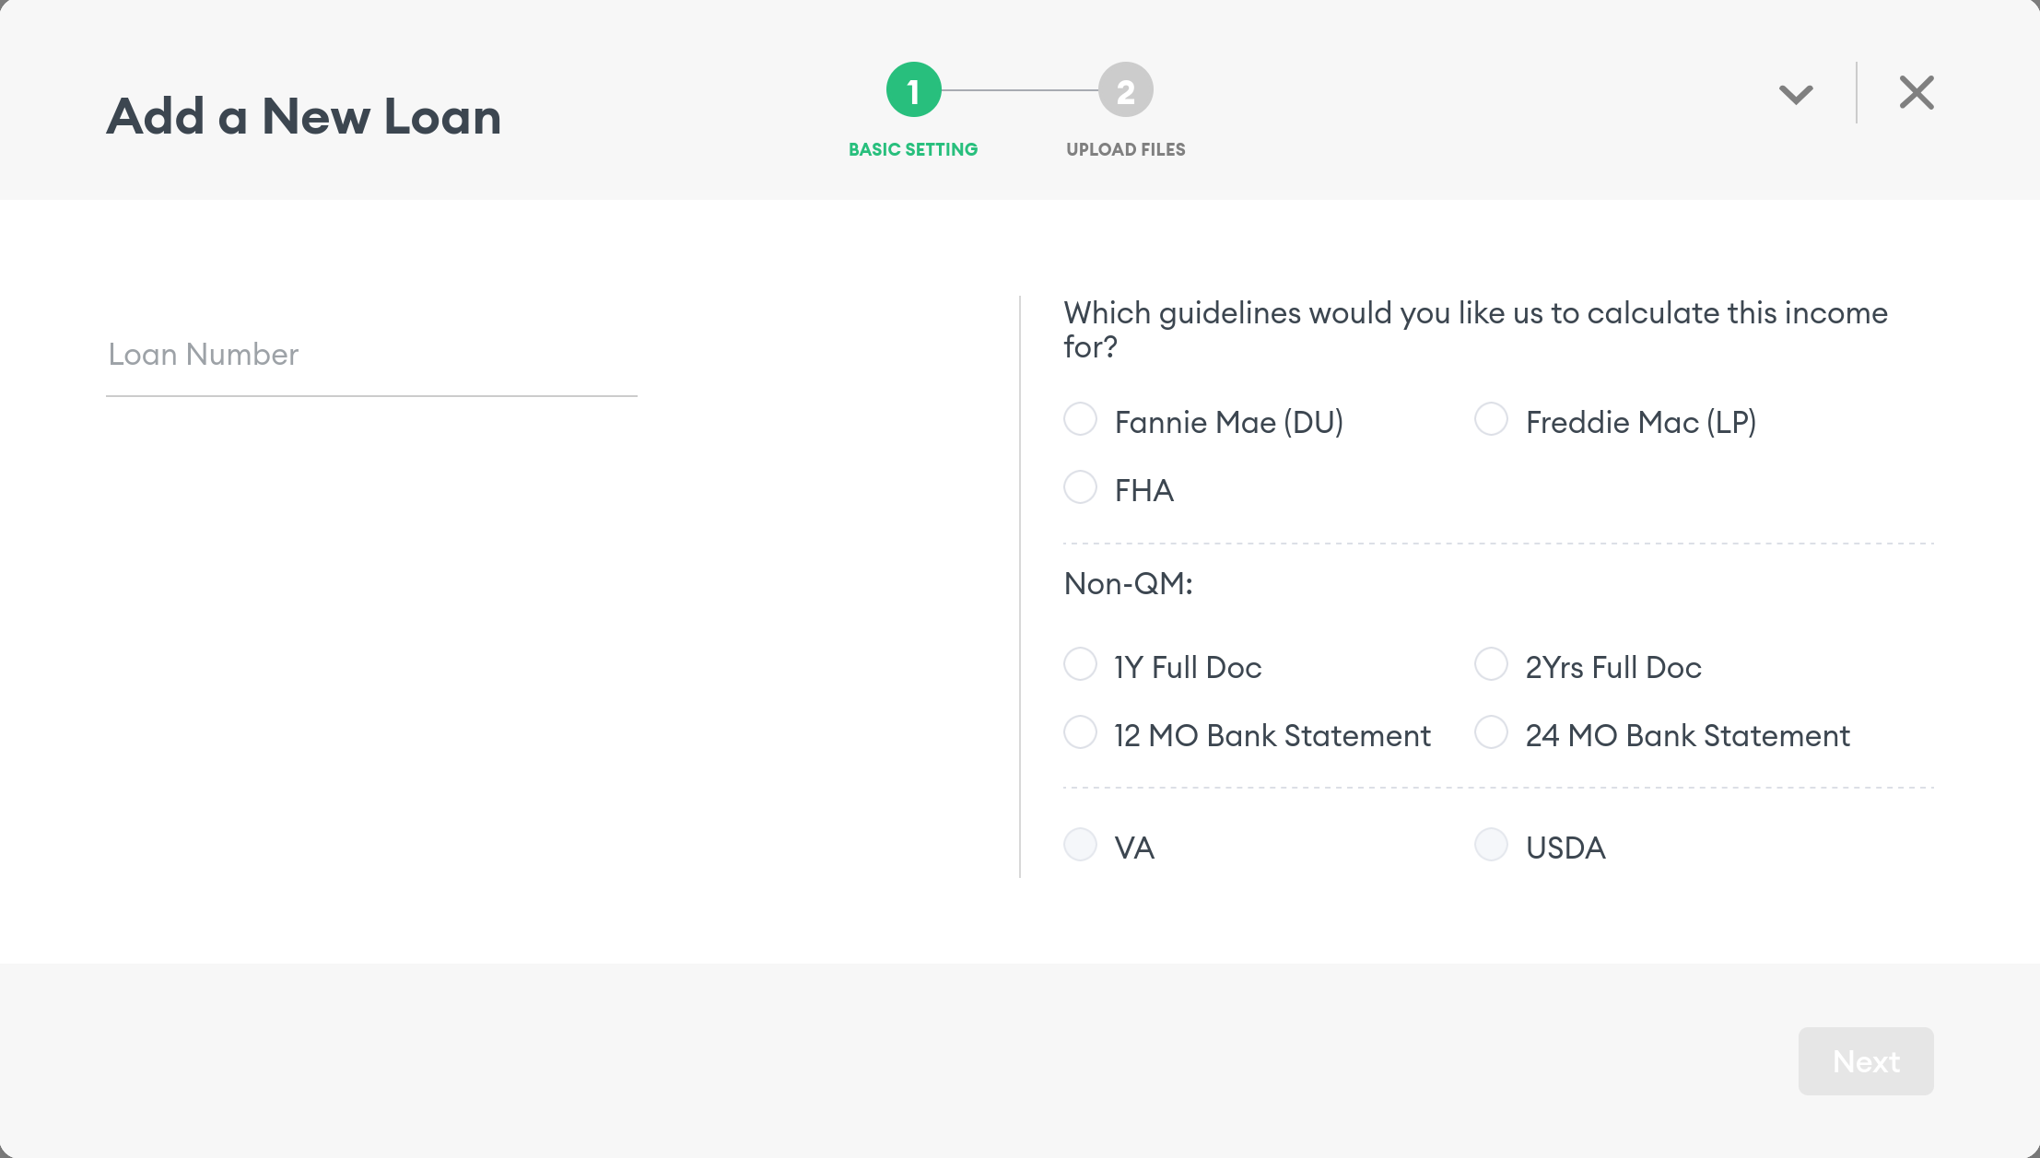This screenshot has height=1158, width=2040.
Task: Select the VA guideline radio button
Action: click(1080, 845)
